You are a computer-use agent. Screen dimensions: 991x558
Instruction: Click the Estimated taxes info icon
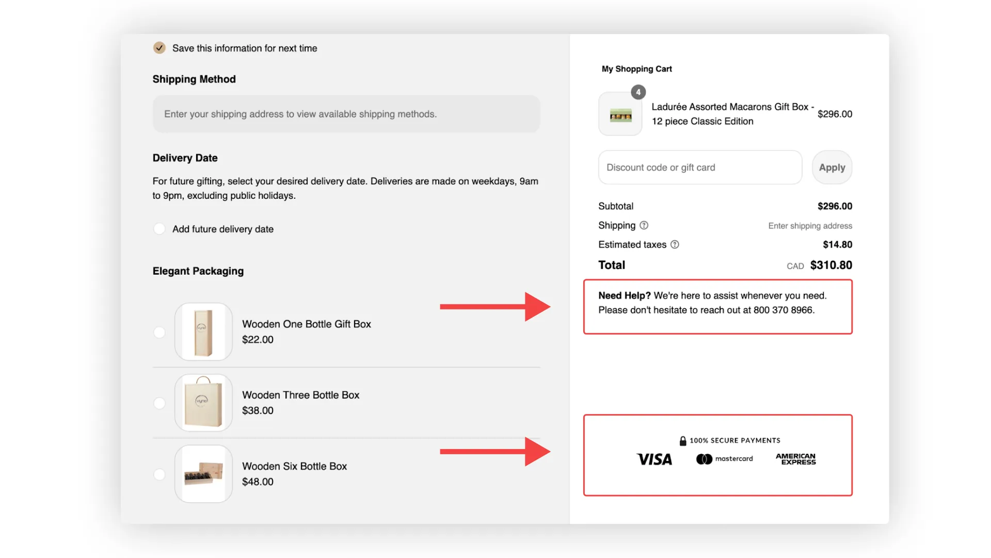click(x=675, y=245)
